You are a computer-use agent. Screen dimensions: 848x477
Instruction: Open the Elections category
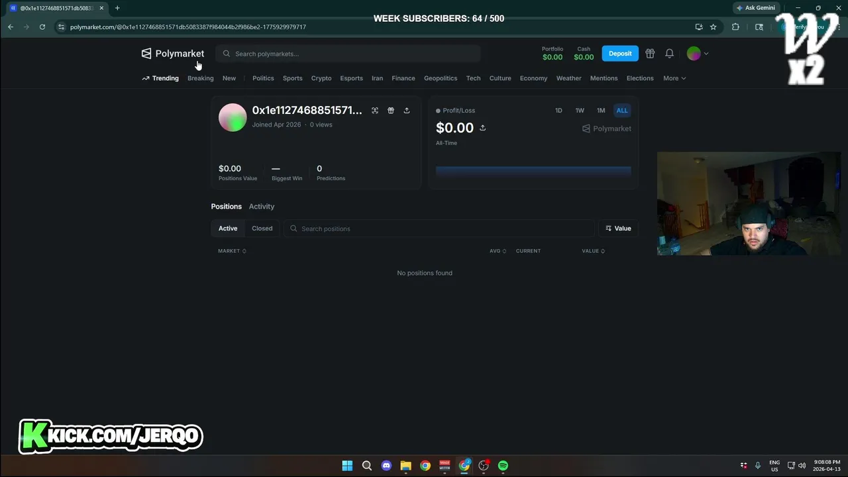[x=640, y=78]
